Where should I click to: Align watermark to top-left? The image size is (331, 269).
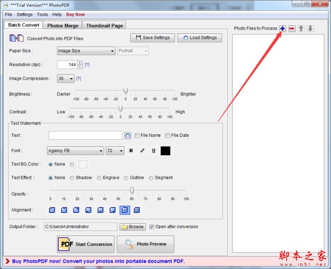(x=52, y=210)
